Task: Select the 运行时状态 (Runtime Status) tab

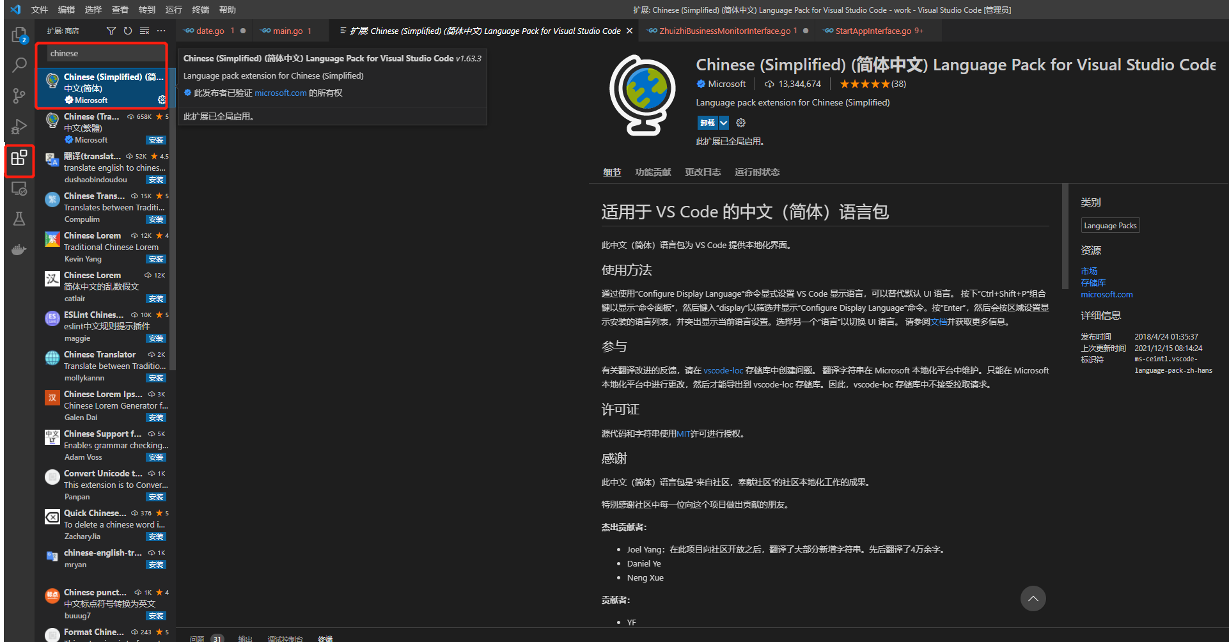Action: coord(757,172)
